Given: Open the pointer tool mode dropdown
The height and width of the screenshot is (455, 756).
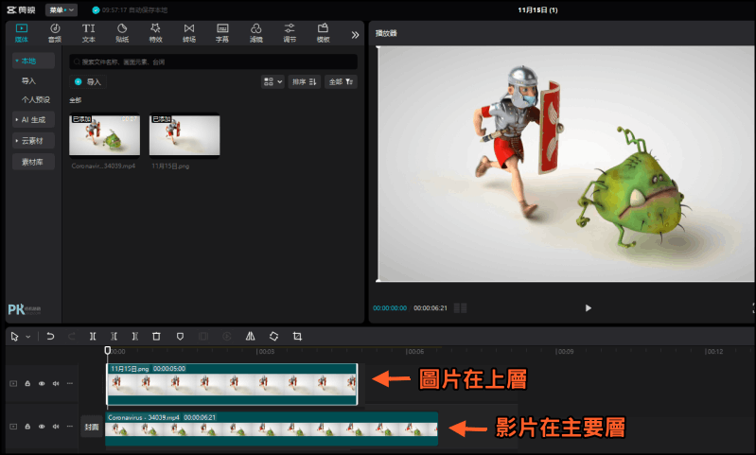Looking at the screenshot, I should [x=28, y=337].
